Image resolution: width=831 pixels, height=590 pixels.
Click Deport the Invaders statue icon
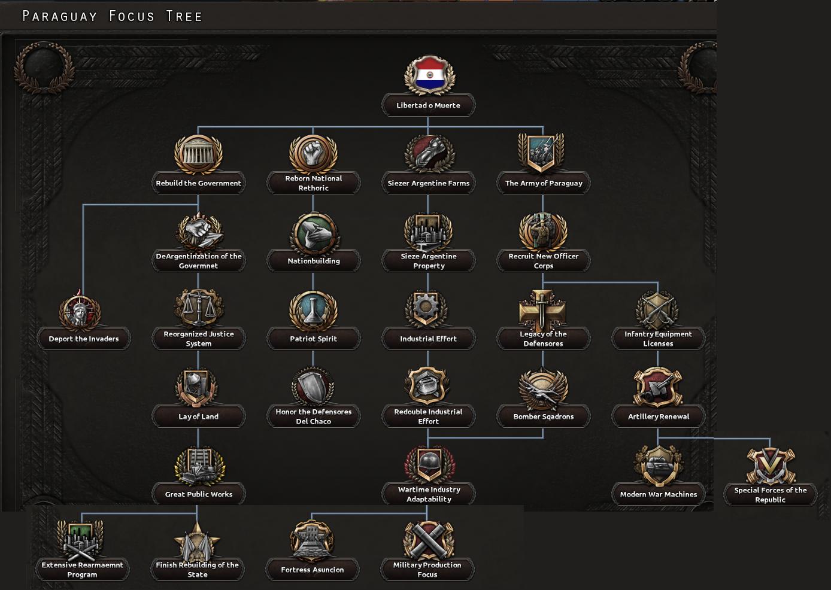pos(80,311)
